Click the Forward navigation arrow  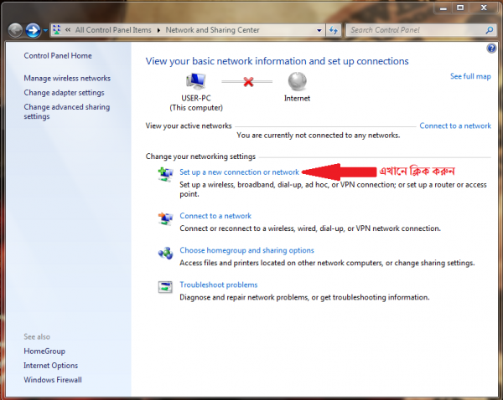coord(33,31)
